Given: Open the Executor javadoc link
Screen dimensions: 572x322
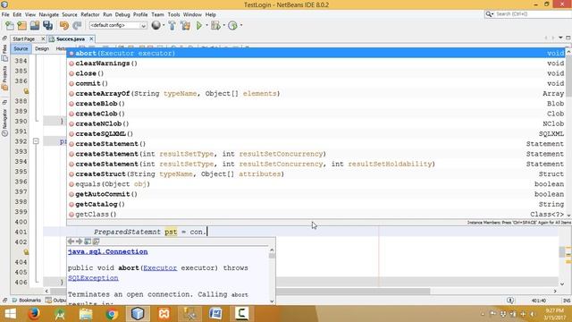Looking at the screenshot, I should [160, 268].
